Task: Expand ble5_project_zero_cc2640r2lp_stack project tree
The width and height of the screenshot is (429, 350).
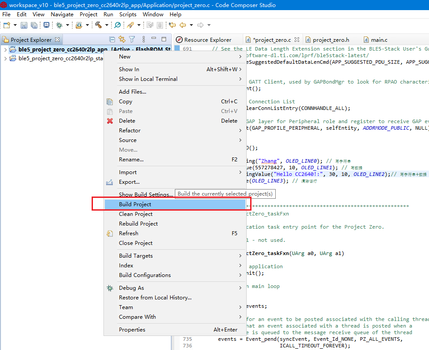Action: [5, 58]
